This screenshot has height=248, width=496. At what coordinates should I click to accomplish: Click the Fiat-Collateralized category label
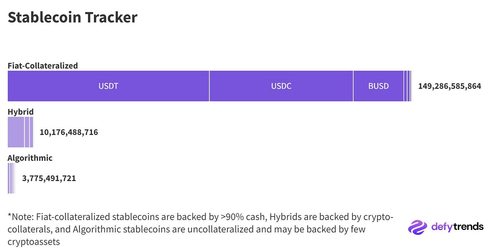43,66
